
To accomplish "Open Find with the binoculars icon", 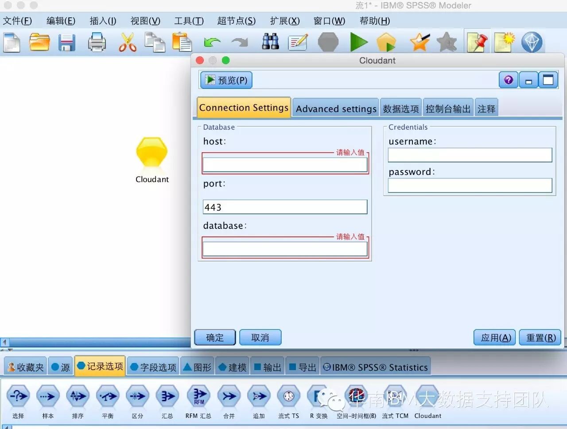I will click(x=270, y=42).
